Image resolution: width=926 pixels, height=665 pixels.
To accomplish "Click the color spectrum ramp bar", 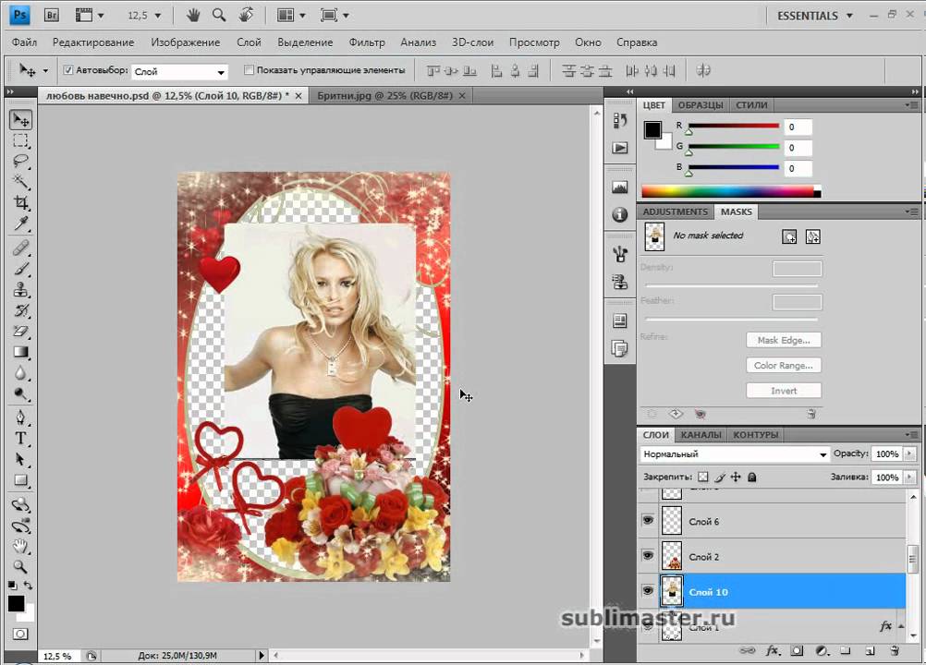I will (x=730, y=192).
